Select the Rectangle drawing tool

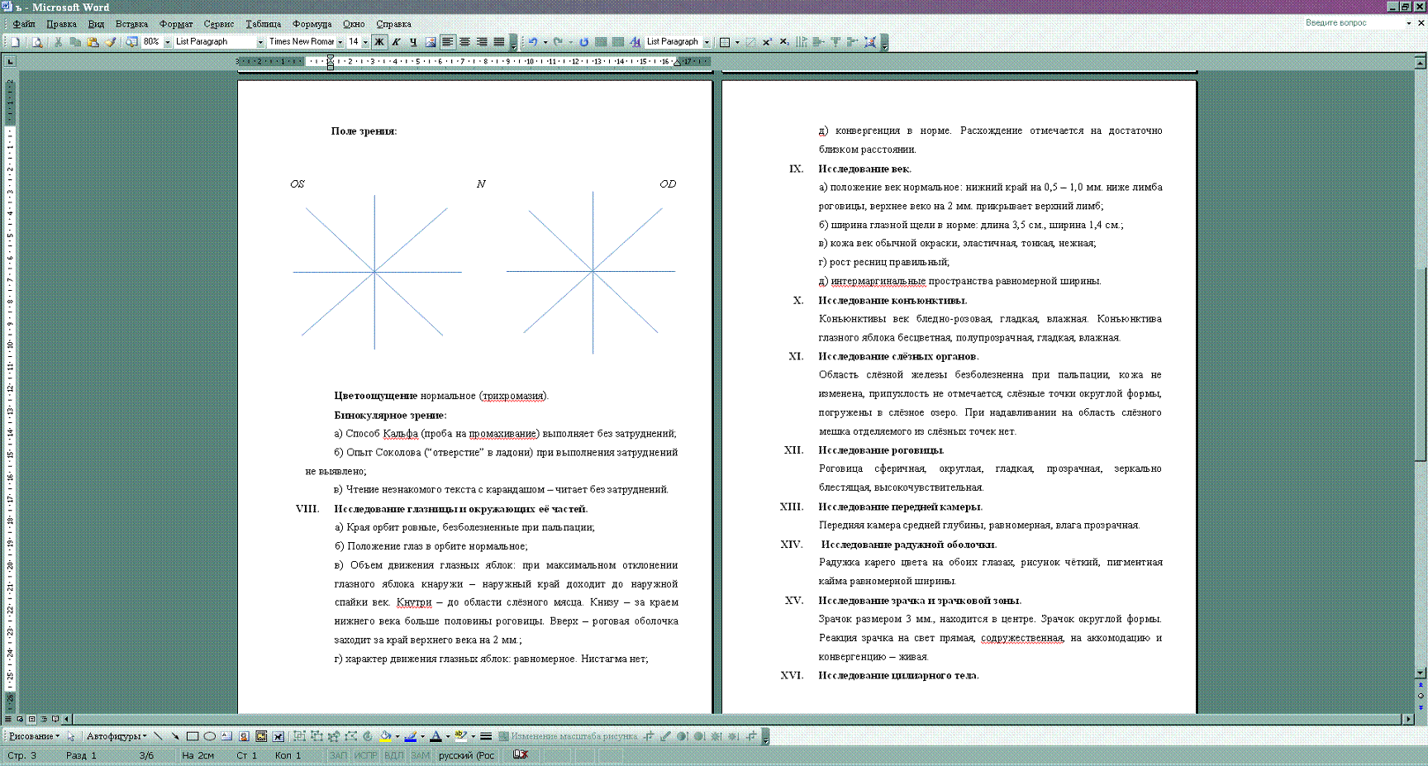point(193,736)
